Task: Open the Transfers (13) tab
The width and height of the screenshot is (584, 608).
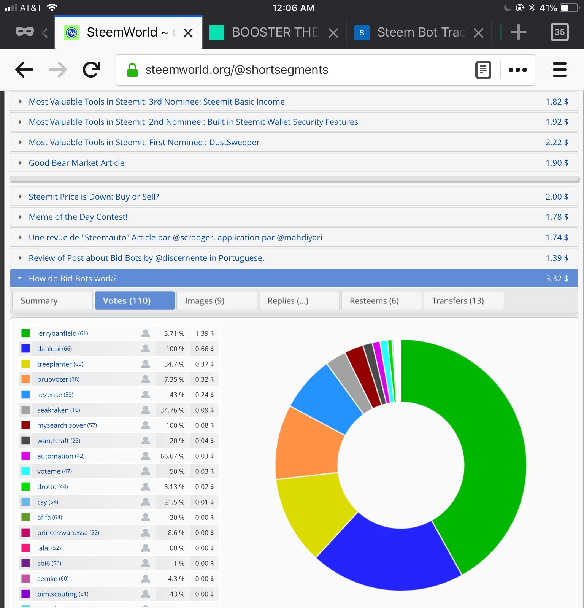Action: click(x=464, y=301)
